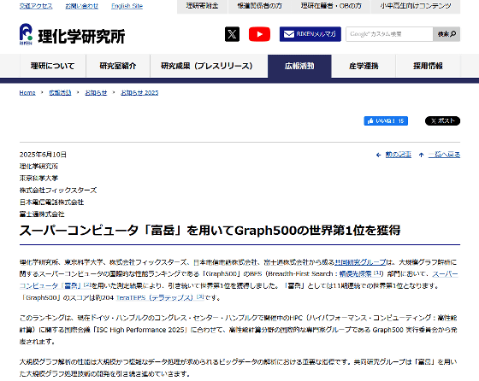Click the RIKEN logo at top left

tap(72, 35)
